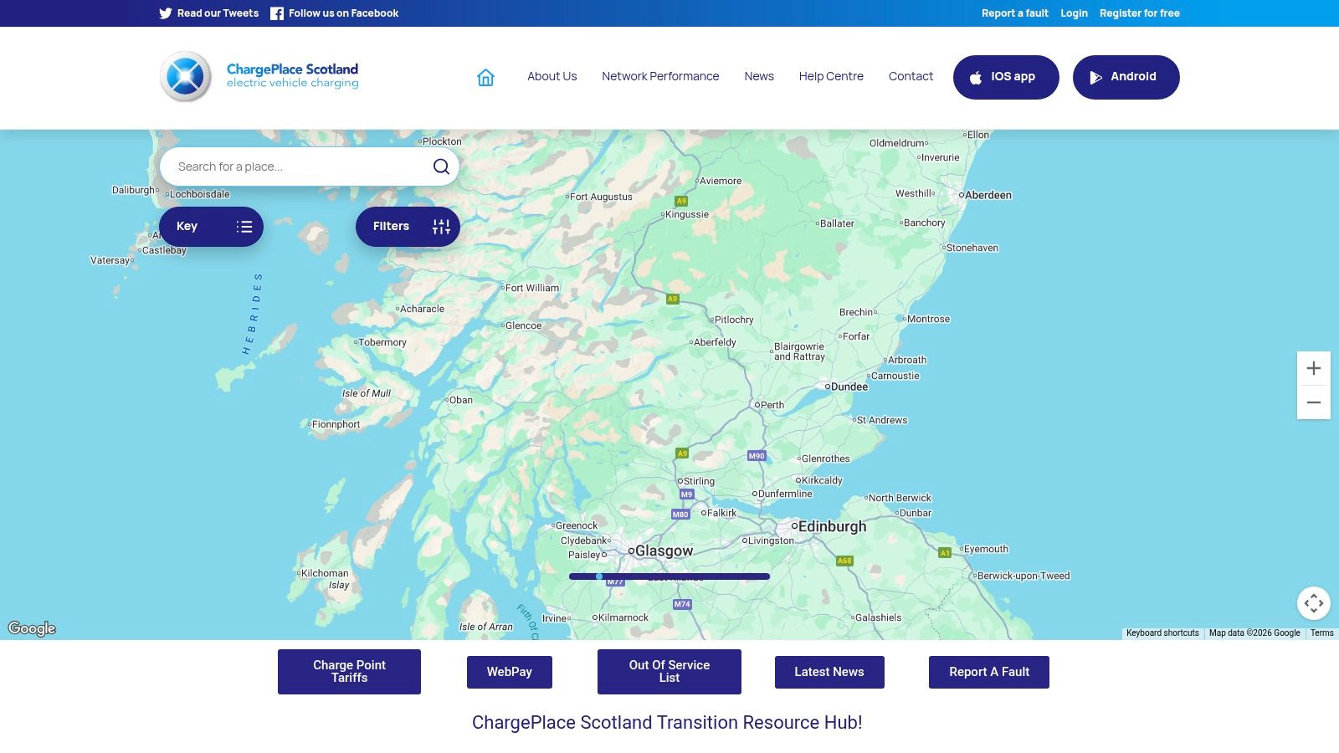Click the magnifying glass search icon

click(x=441, y=166)
